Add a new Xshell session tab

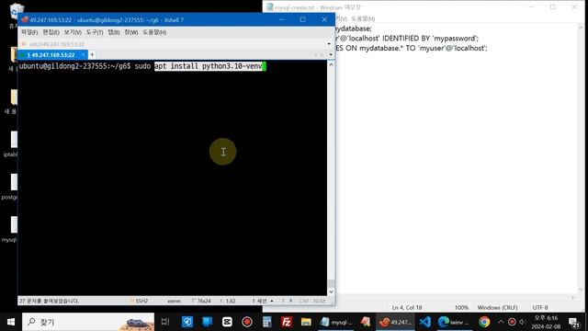point(92,55)
